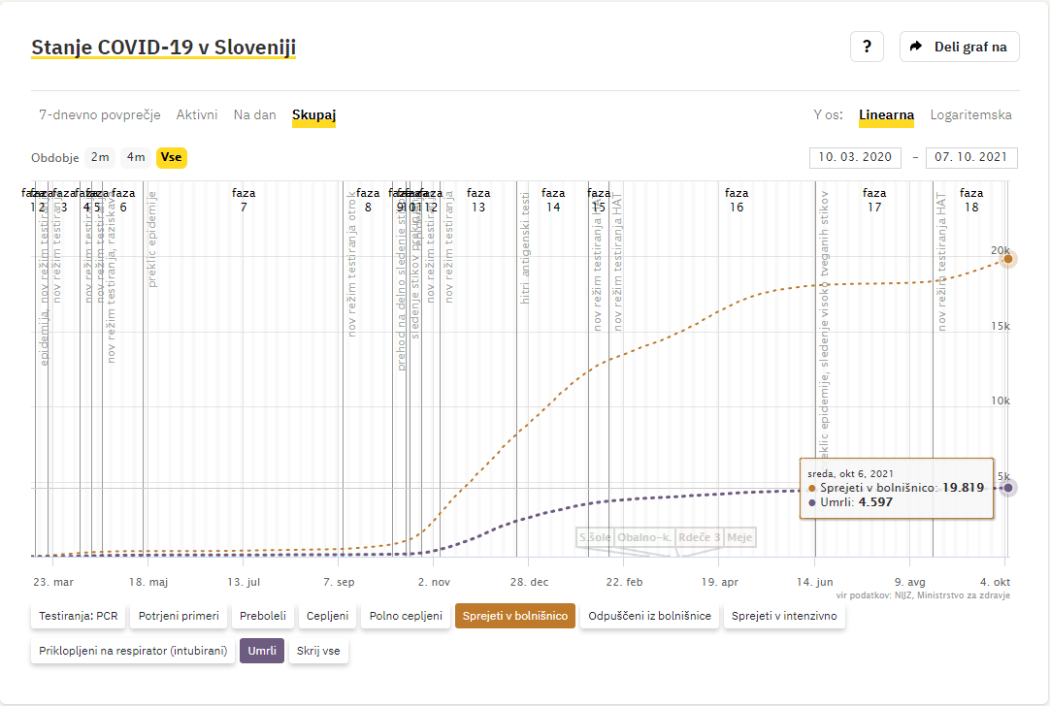The width and height of the screenshot is (1050, 706).
Task: Click the Skrij vse button
Action: [x=318, y=651]
